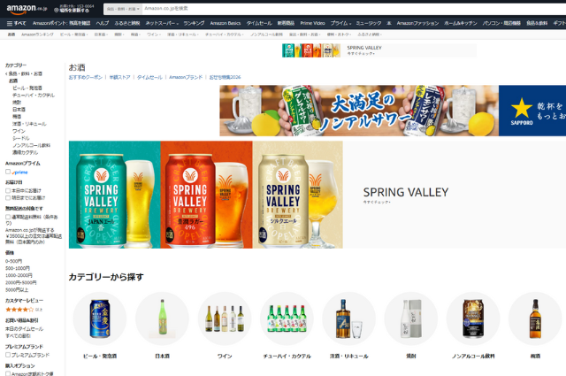Expand the チューハイ・カクテル subnav dropdown

[x=225, y=35]
